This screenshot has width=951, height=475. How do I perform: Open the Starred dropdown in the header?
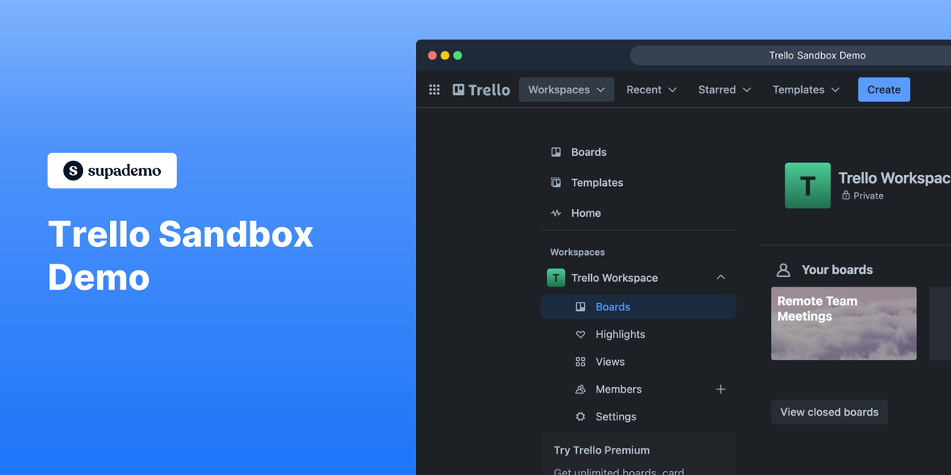724,89
